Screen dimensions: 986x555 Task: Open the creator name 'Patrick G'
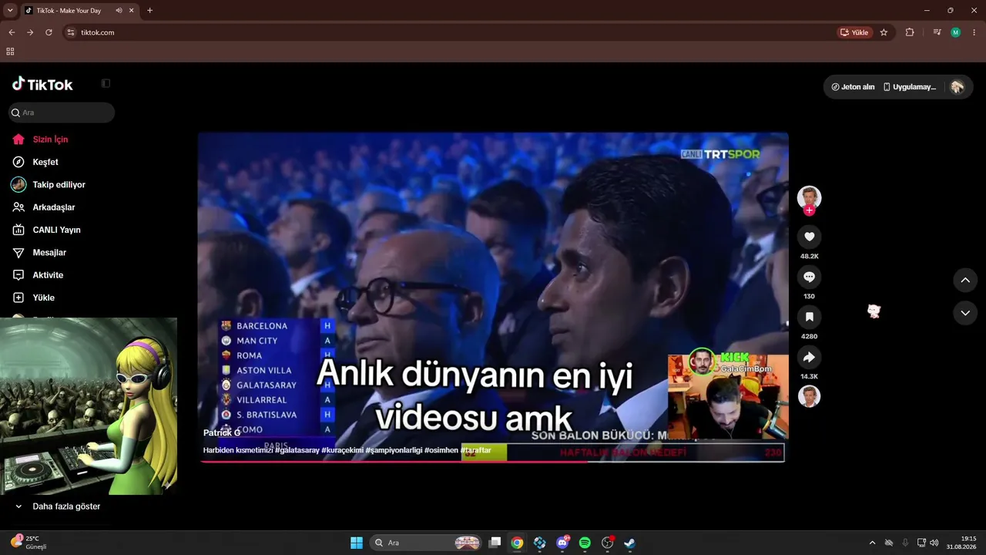click(222, 433)
